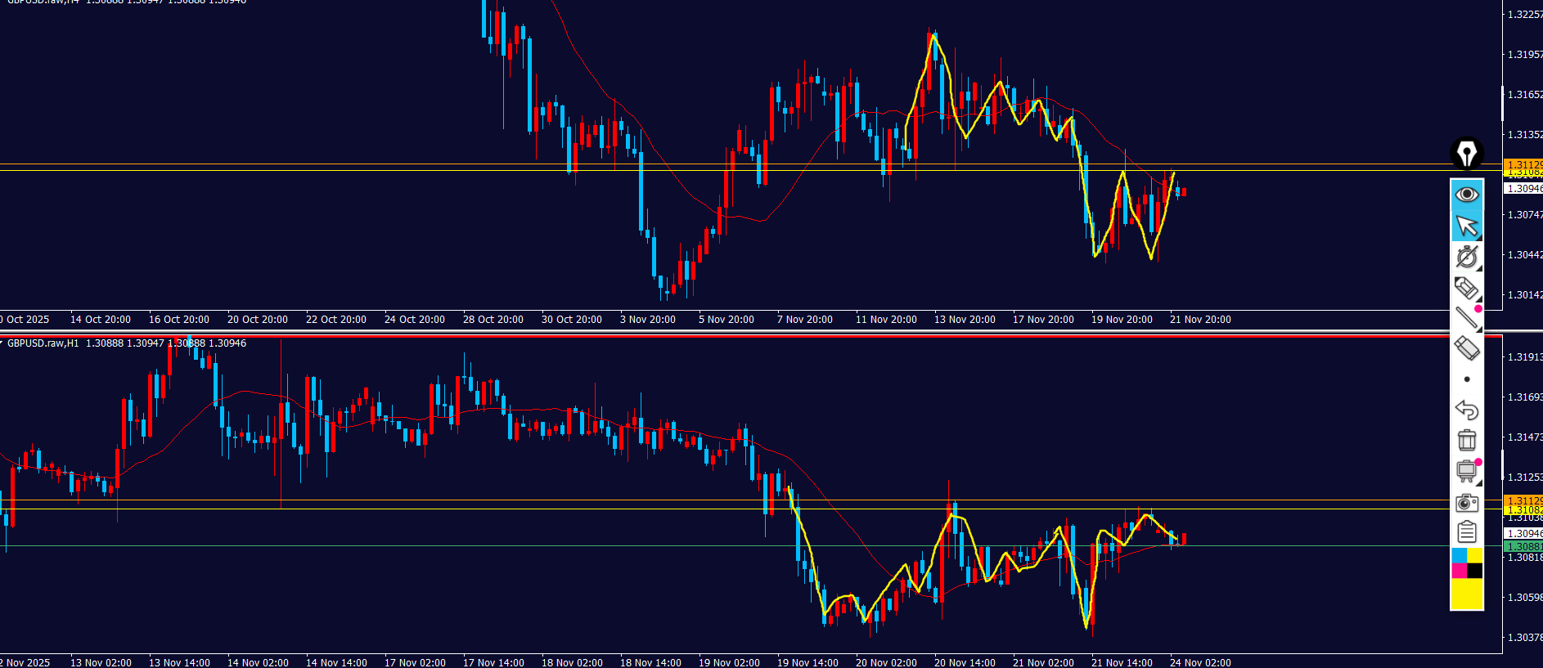Toggle the eye visibility icon
Viewport: 1543px width, 668px height.
1466,194
